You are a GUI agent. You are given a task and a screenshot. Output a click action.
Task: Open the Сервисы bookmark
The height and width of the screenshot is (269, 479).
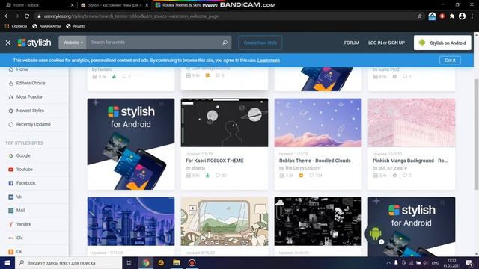point(16,26)
